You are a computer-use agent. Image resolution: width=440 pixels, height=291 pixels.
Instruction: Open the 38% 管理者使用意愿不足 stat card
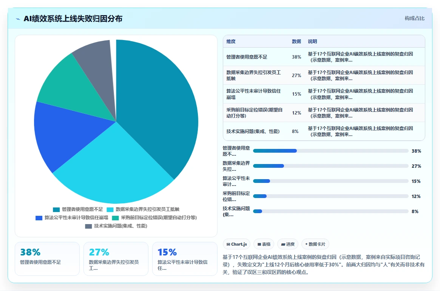point(47,259)
